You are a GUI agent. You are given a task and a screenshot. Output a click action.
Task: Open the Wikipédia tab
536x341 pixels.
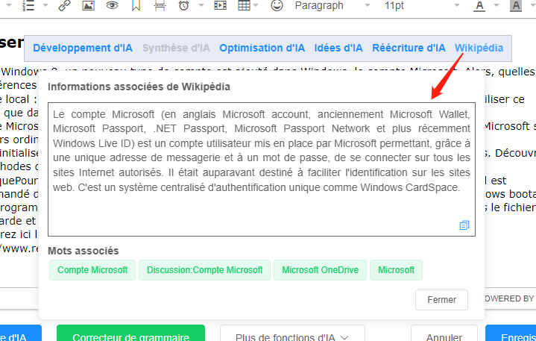[x=479, y=48]
